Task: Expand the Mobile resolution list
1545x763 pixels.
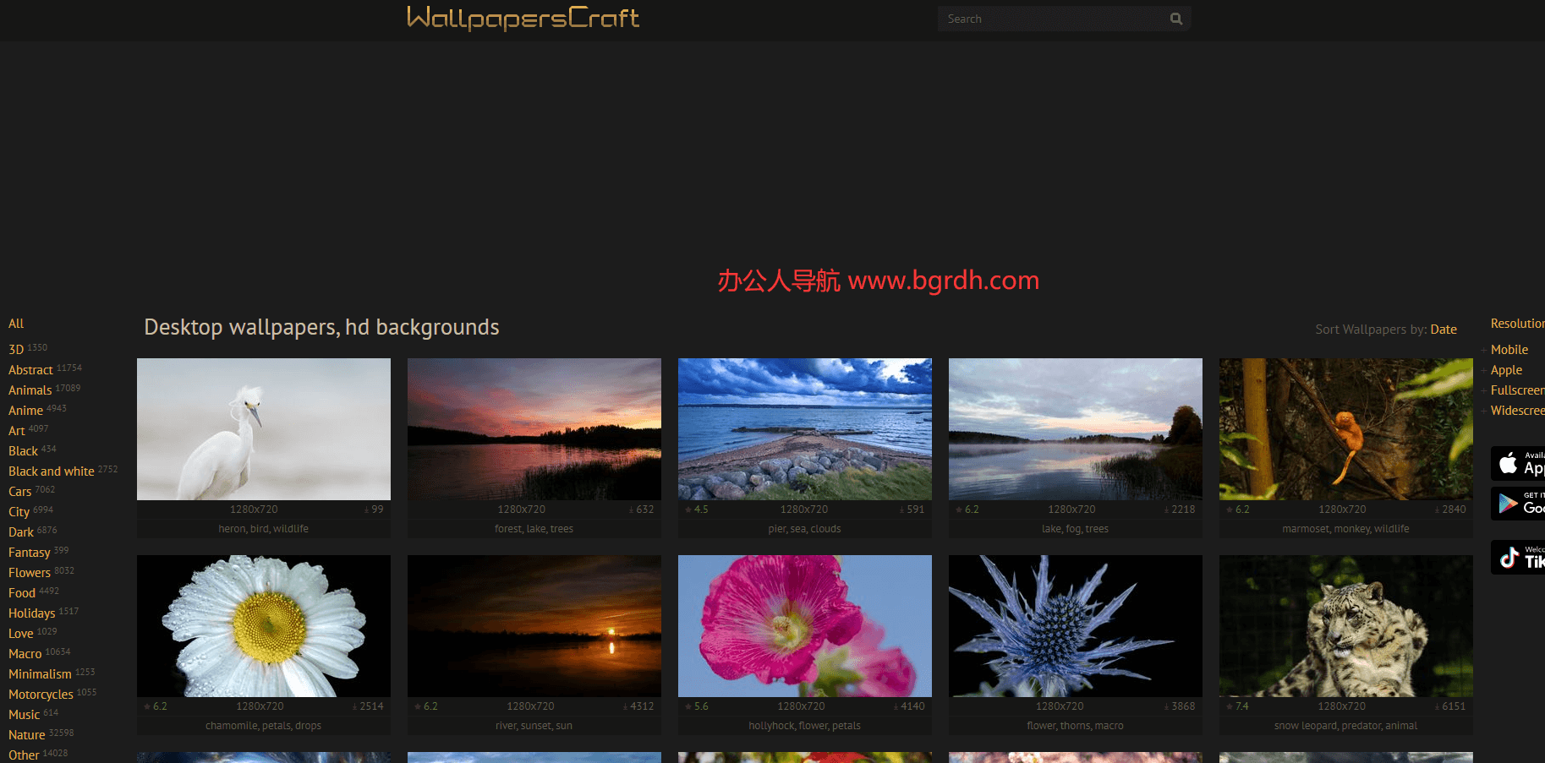Action: tap(1509, 350)
